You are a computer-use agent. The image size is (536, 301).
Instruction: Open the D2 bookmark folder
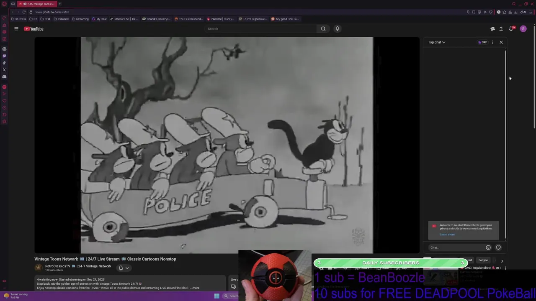click(33, 19)
